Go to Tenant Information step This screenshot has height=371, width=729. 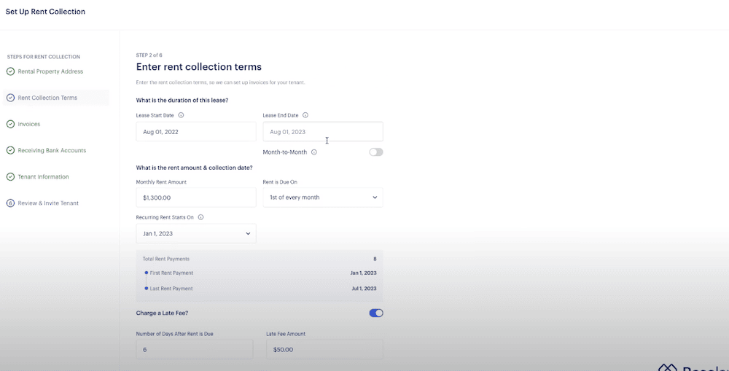[43, 176]
